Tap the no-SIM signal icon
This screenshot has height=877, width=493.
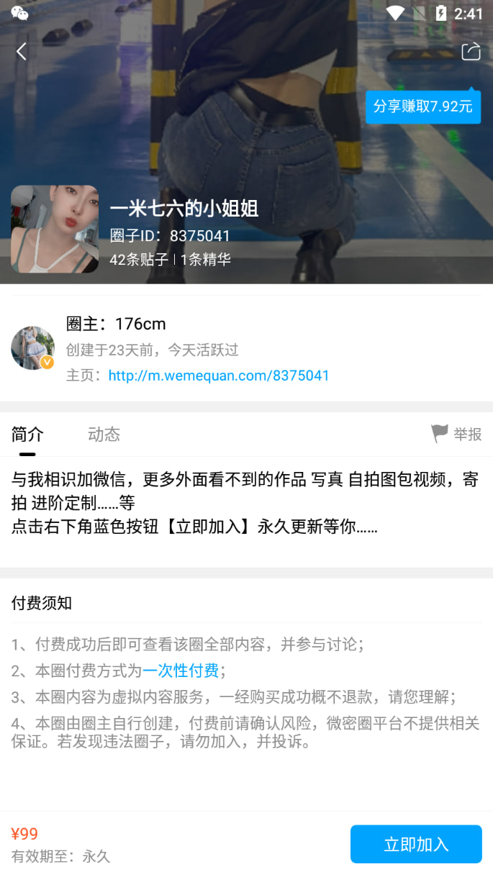[x=419, y=13]
